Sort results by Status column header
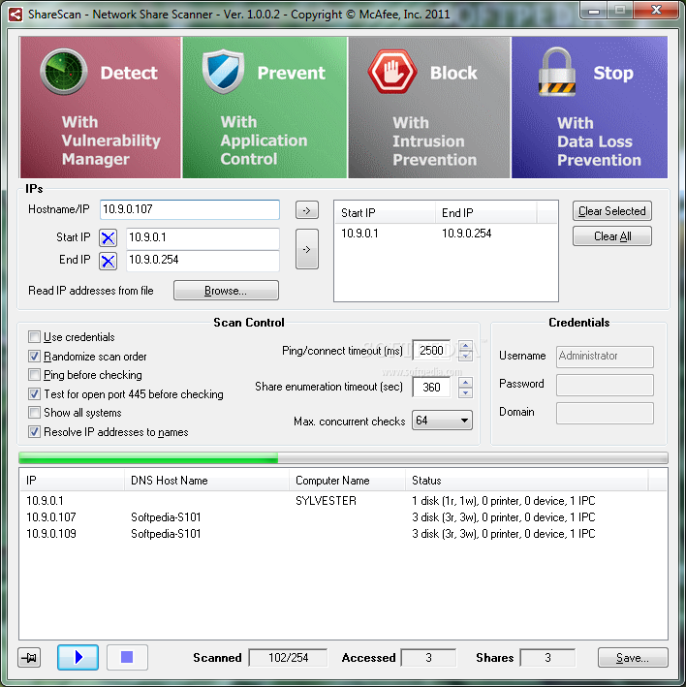Screen dimensions: 686x687 click(x=526, y=481)
